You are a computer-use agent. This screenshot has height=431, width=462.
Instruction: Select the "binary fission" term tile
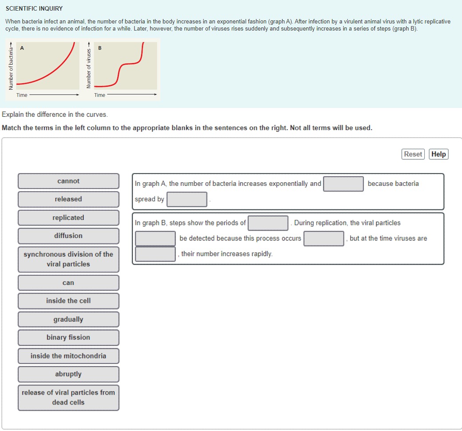coord(68,337)
